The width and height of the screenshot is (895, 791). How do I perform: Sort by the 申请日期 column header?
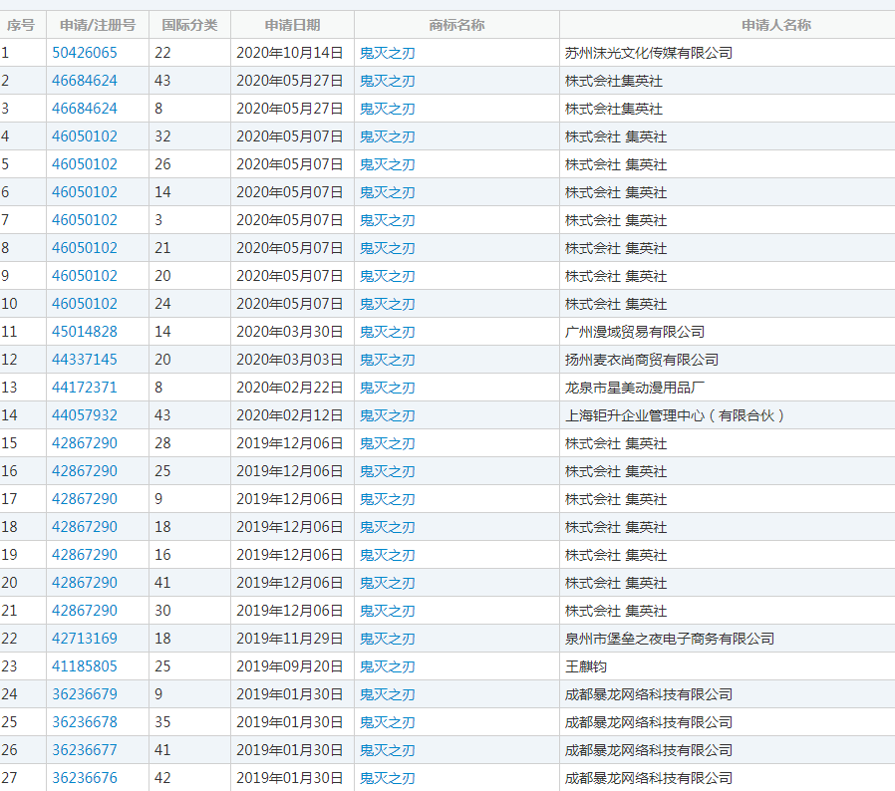(292, 25)
